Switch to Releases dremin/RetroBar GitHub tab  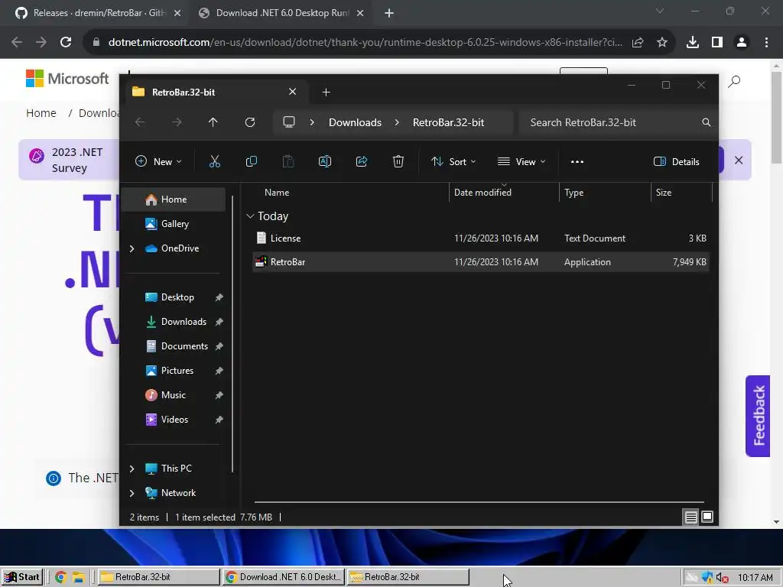coord(98,13)
